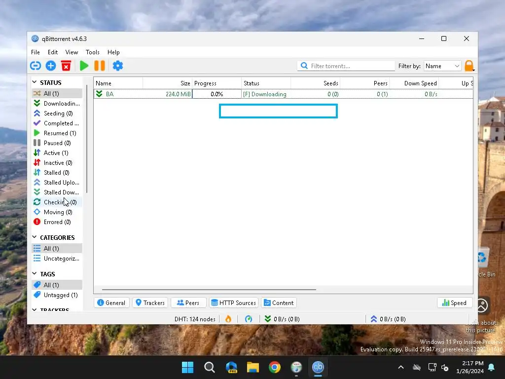Screen dimensions: 505x379
Task: Click the Add Torrent Link icon
Action: [x=36, y=66]
